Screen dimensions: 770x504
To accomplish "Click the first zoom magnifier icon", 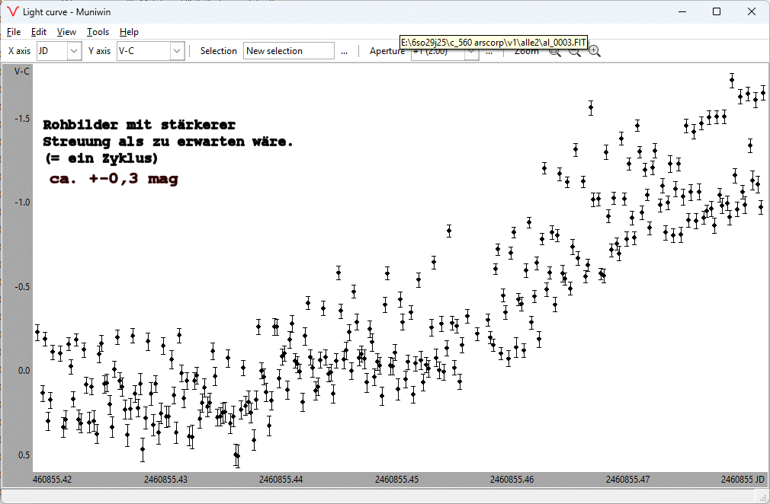I will point(555,53).
